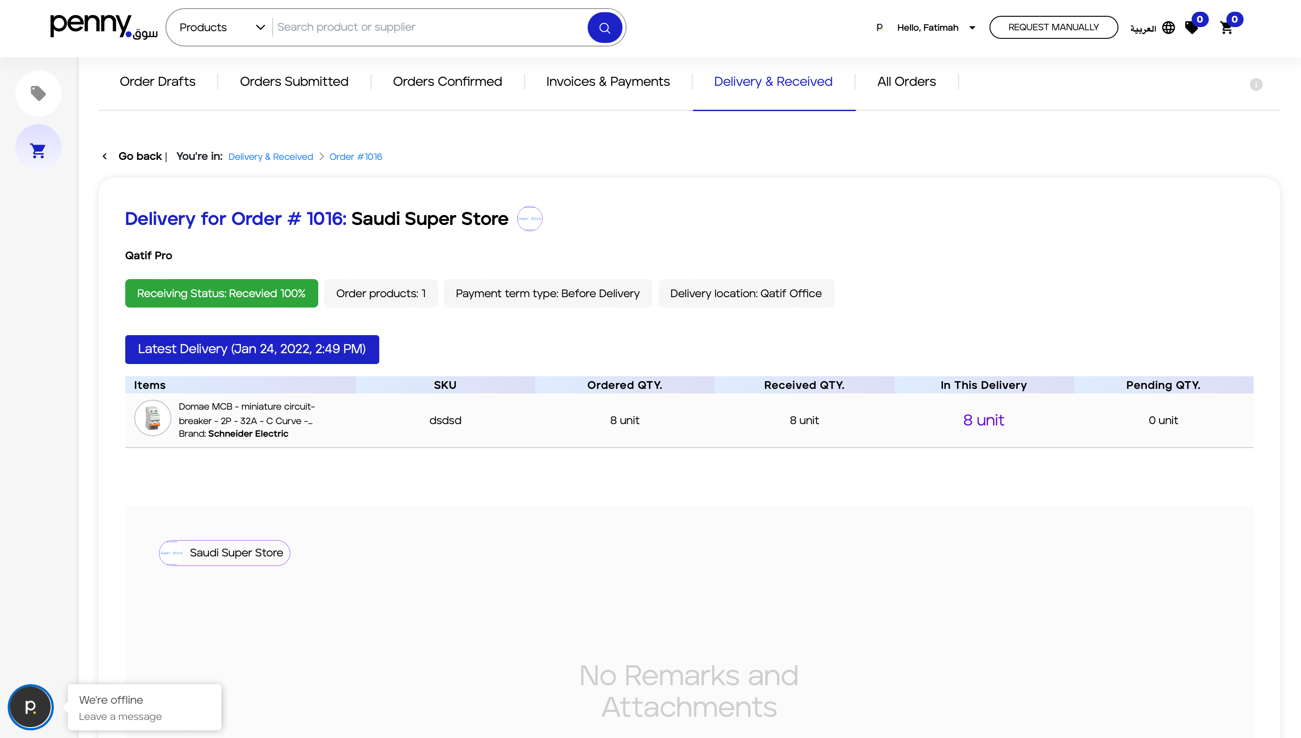Viewport: 1301px width, 738px height.
Task: Click the Order products: 1 label
Action: pos(381,294)
